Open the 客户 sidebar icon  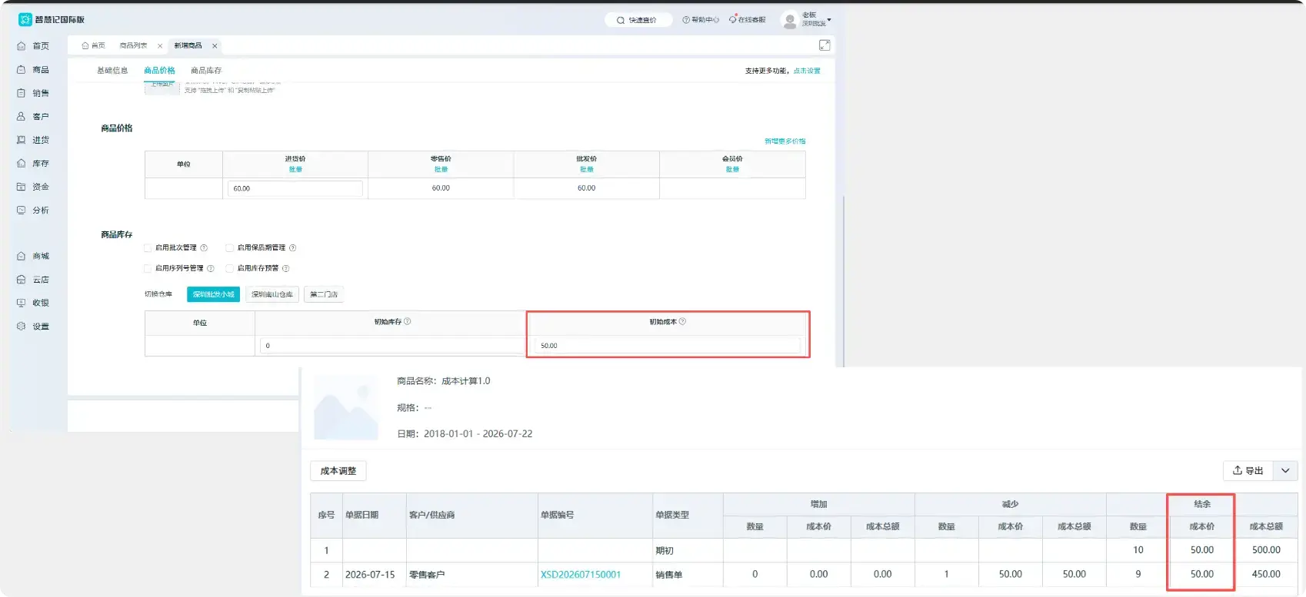pyautogui.click(x=22, y=117)
